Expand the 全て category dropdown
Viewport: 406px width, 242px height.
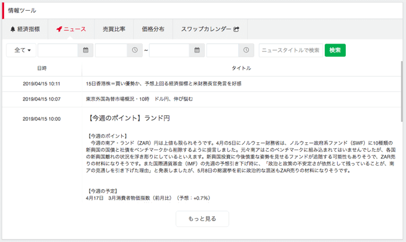[x=23, y=50]
